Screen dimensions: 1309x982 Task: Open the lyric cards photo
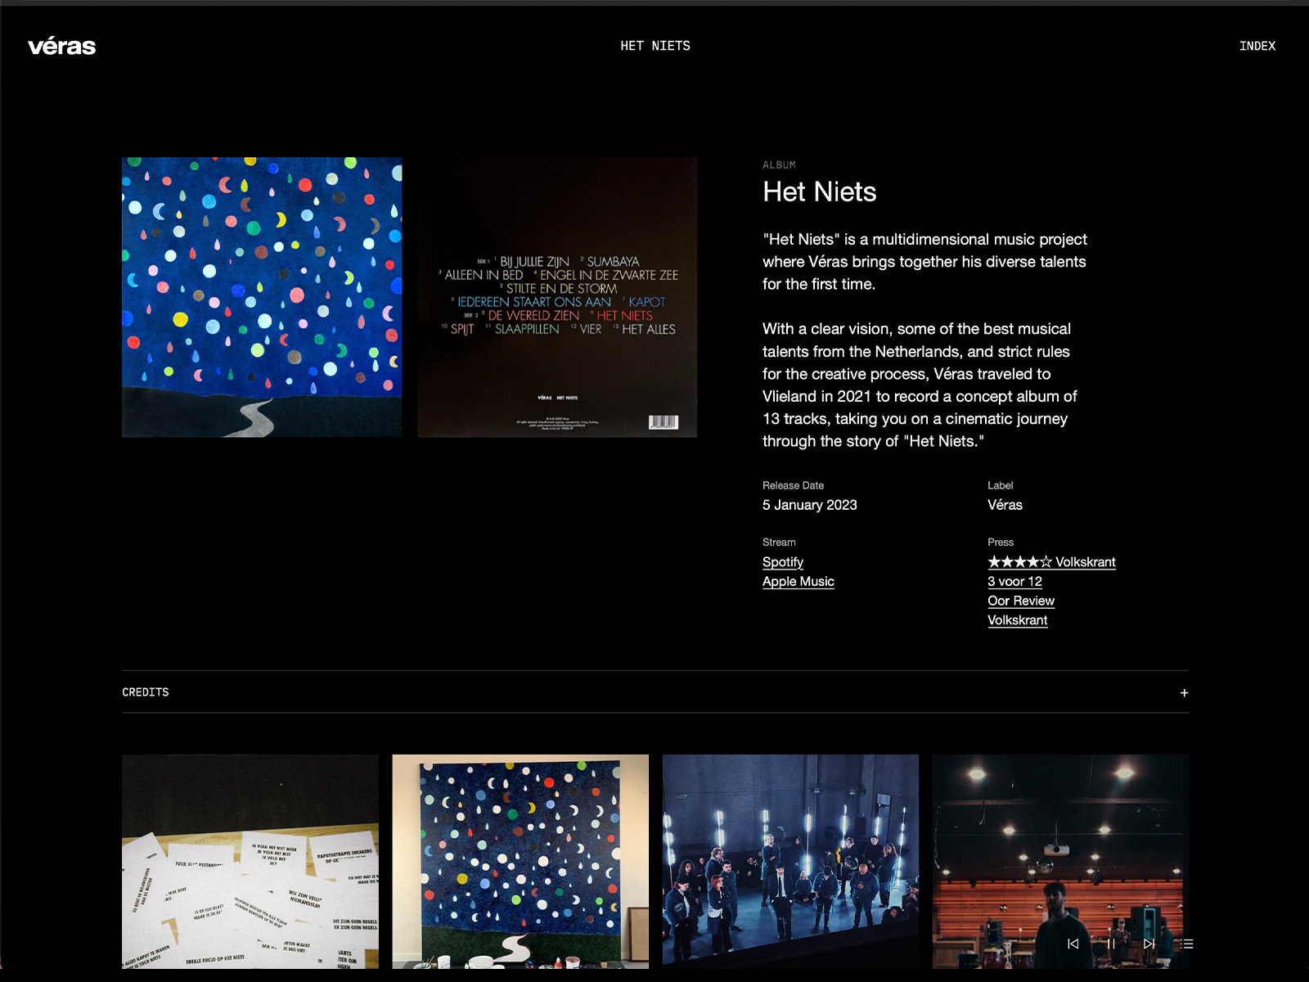click(x=250, y=862)
